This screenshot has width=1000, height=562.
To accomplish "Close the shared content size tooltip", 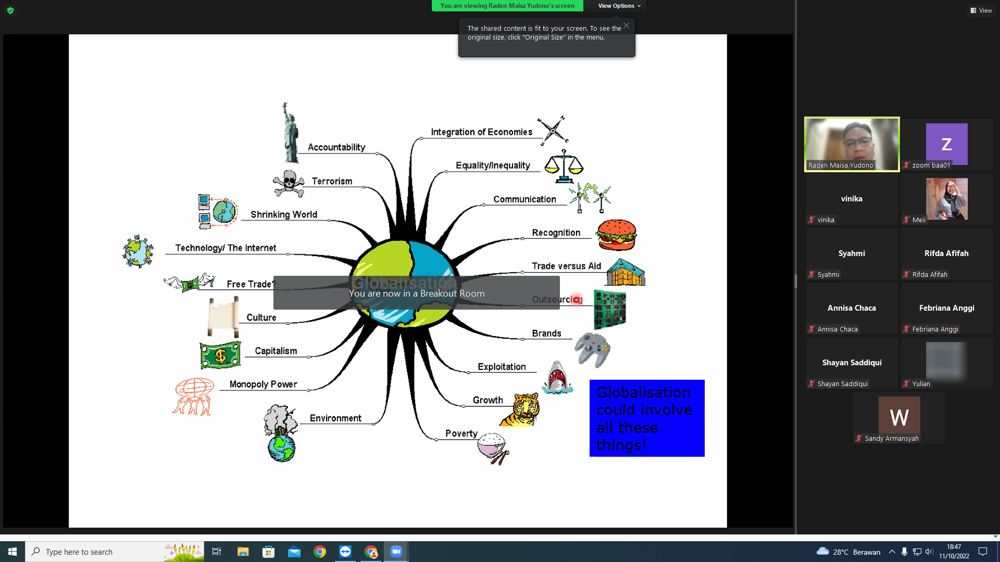I will [627, 25].
